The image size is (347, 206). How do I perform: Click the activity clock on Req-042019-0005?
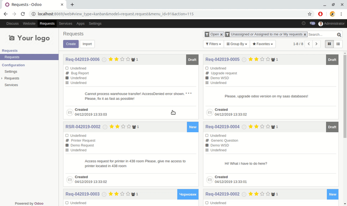[244, 60]
